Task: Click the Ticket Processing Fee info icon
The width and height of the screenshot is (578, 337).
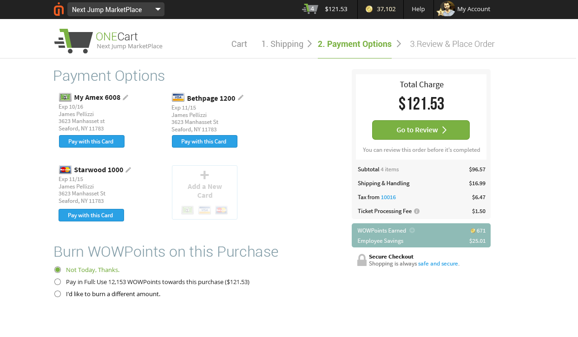Action: pyautogui.click(x=417, y=211)
